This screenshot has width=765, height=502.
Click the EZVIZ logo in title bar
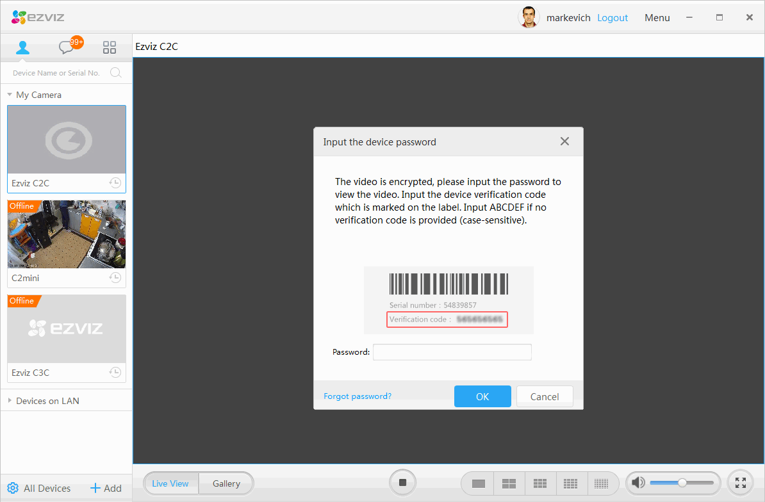click(x=38, y=17)
